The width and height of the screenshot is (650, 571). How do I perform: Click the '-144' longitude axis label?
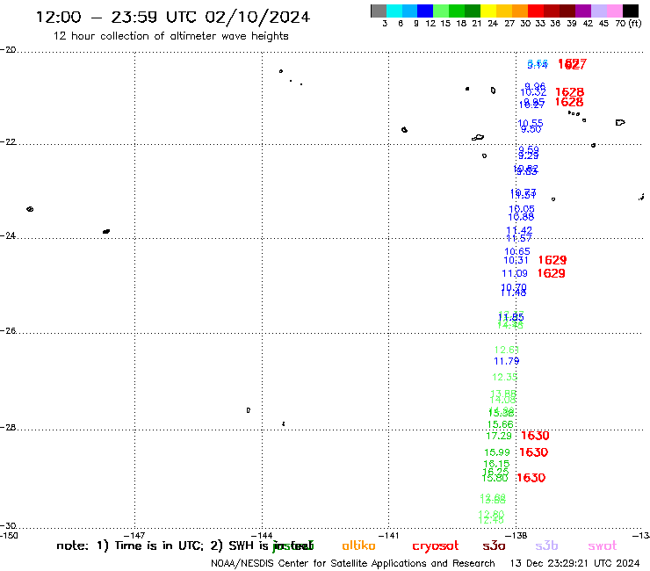pos(262,535)
